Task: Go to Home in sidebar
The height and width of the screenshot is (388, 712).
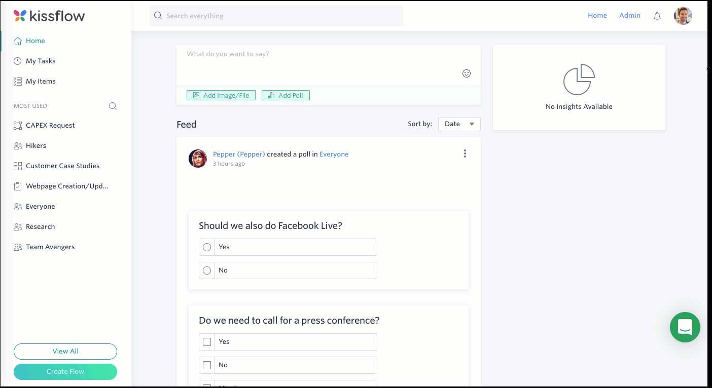Action: click(35, 41)
